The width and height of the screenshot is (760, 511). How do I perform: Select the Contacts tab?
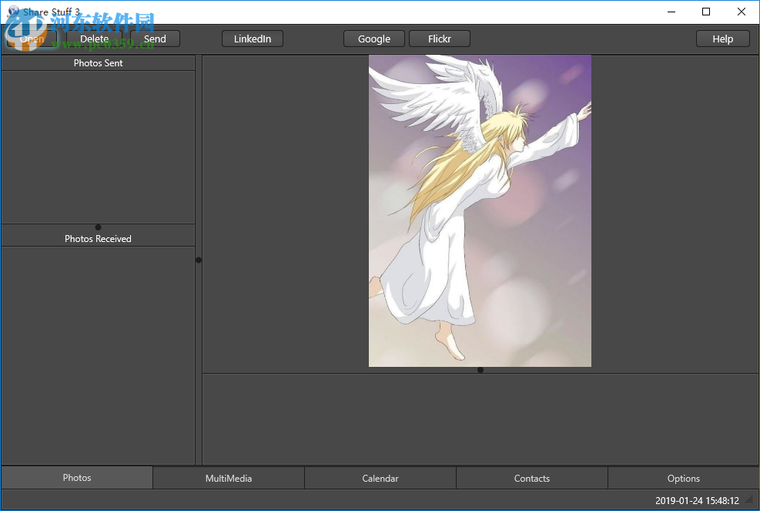pyautogui.click(x=532, y=479)
